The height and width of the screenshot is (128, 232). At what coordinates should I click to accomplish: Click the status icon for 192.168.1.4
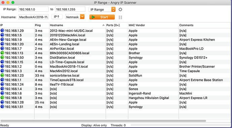[2, 89]
